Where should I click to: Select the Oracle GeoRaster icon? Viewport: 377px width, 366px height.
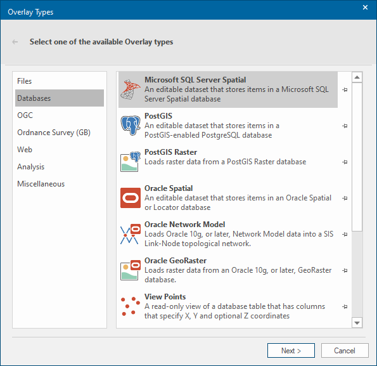click(x=131, y=270)
